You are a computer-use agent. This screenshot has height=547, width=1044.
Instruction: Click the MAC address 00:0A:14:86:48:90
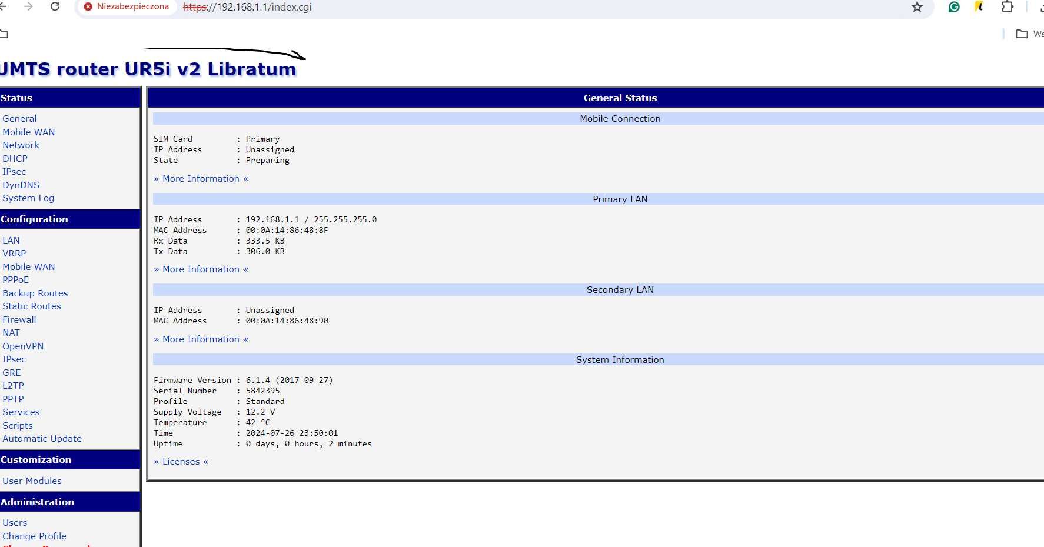click(x=287, y=321)
